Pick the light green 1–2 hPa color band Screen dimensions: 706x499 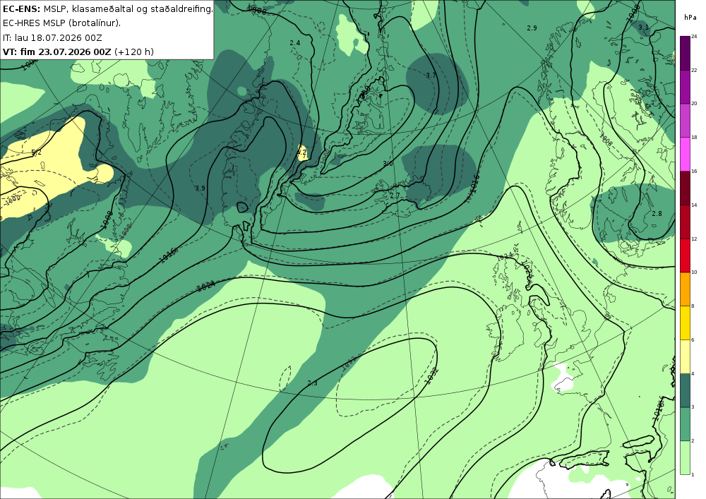685,457
